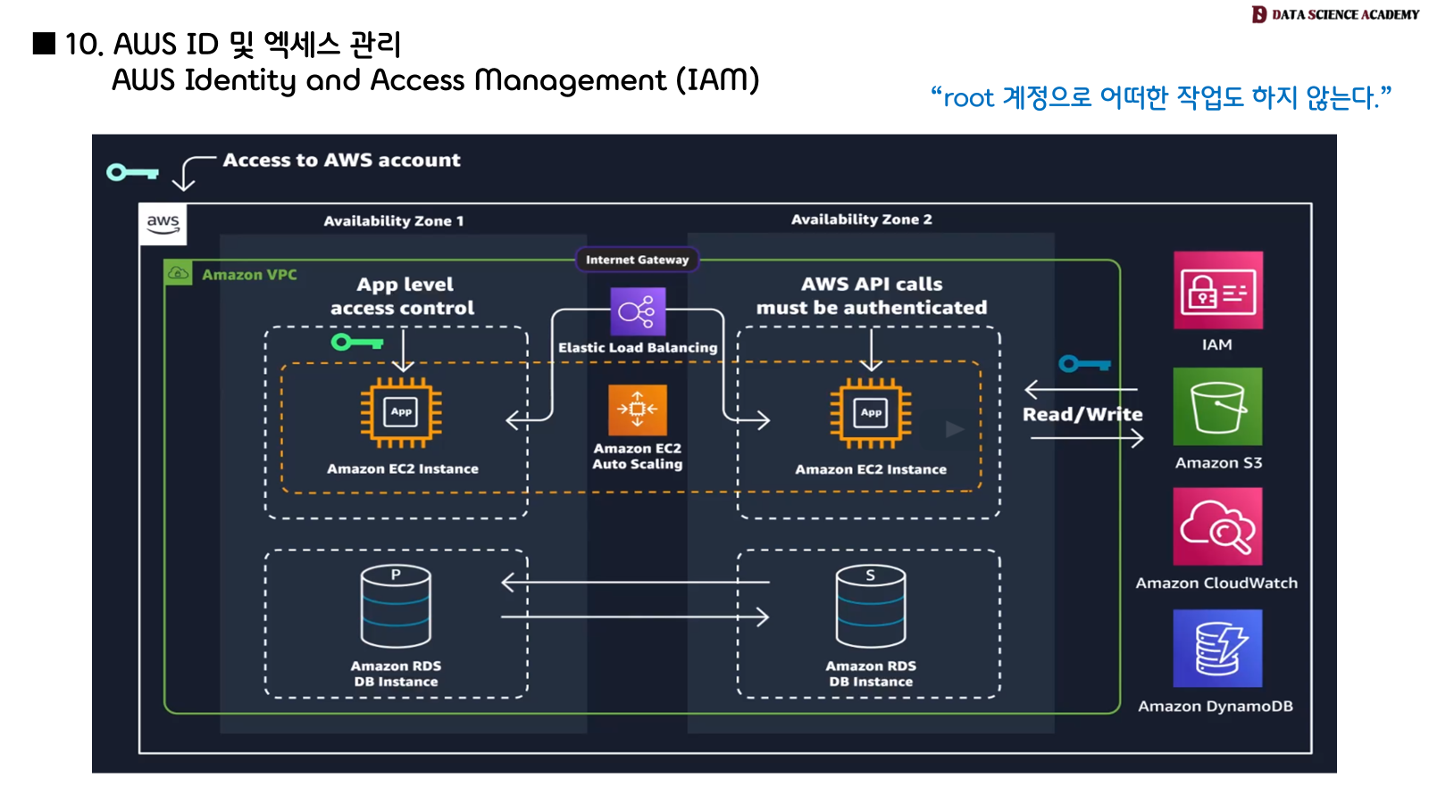Click the Amazon EC2 Auto Scaling icon
The image size is (1429, 803).
(x=638, y=410)
